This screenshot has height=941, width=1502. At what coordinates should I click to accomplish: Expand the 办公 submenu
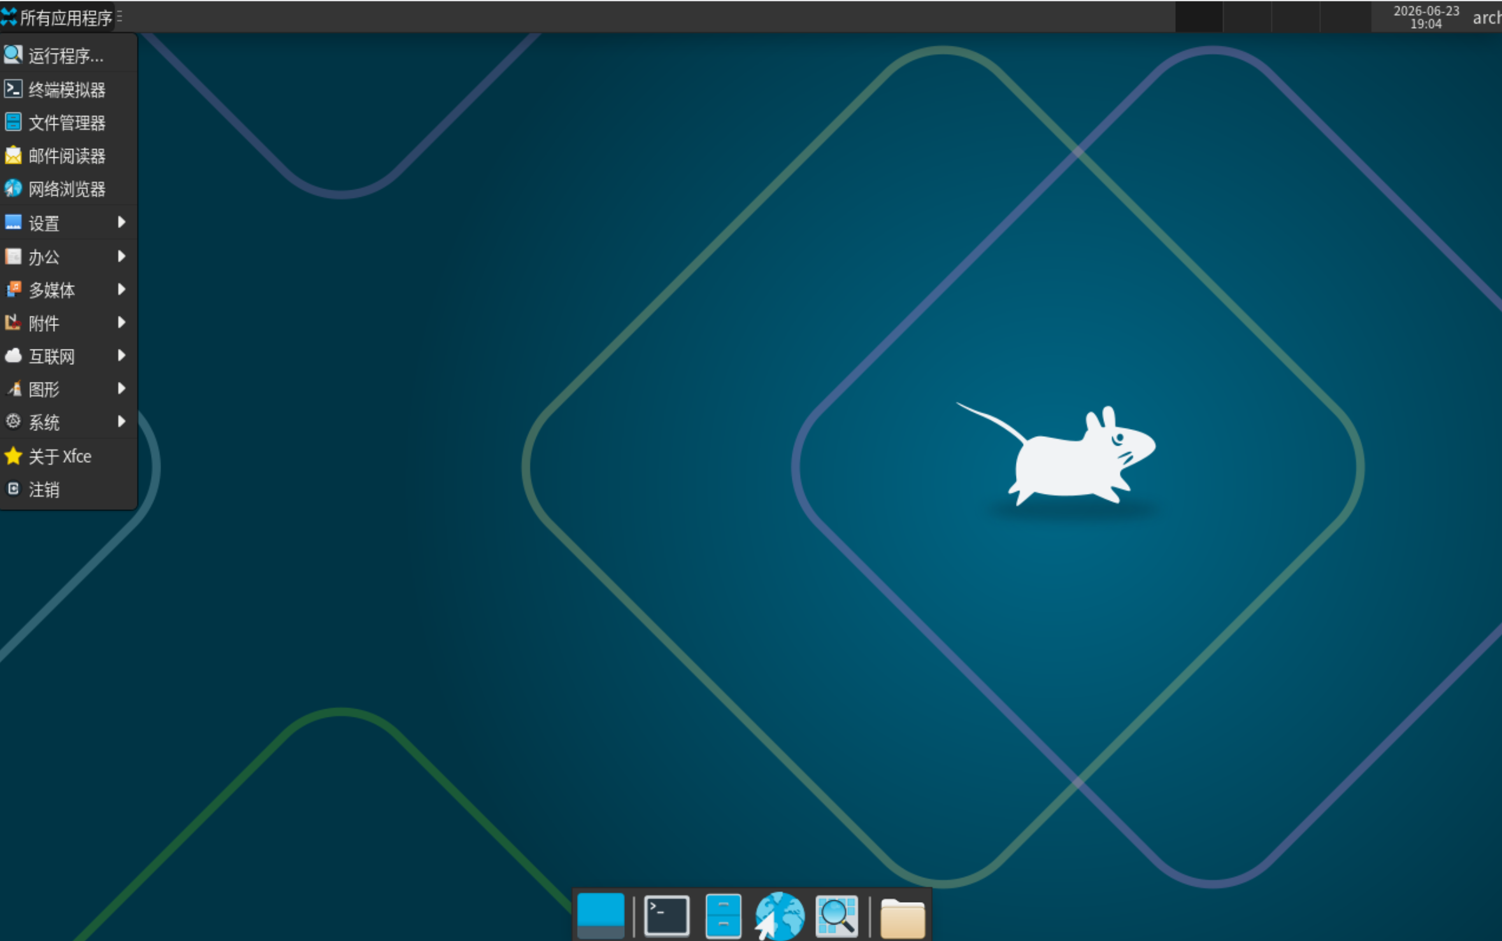68,257
